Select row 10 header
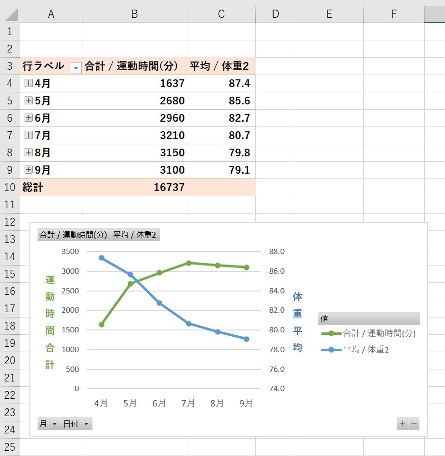 pos(10,187)
